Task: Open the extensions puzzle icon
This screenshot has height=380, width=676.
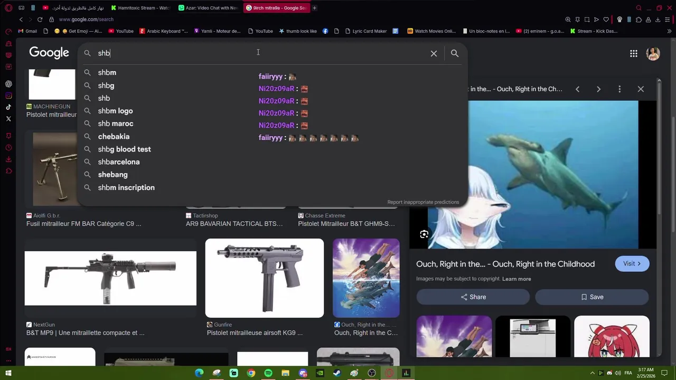Action: pos(639,20)
